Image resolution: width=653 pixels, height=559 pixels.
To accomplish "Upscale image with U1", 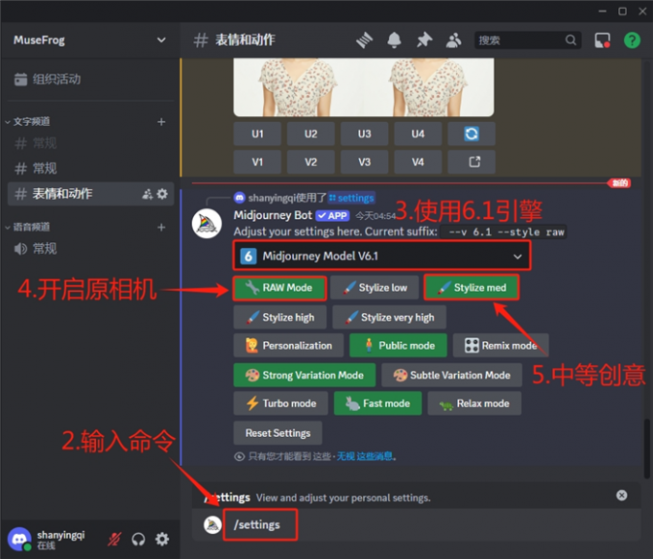I will [257, 134].
